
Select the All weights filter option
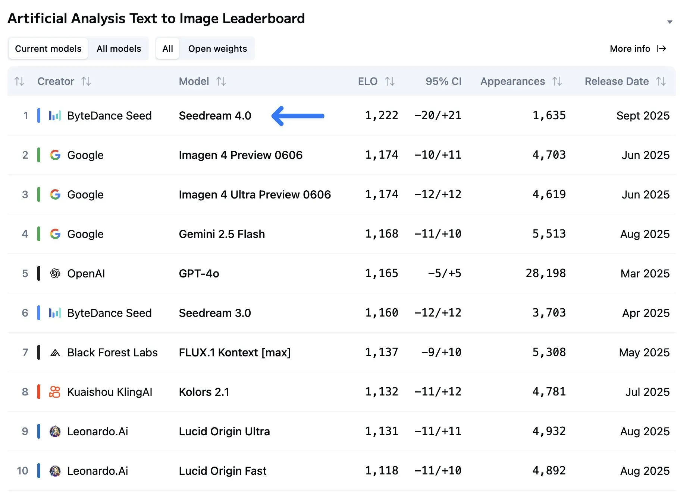[167, 48]
